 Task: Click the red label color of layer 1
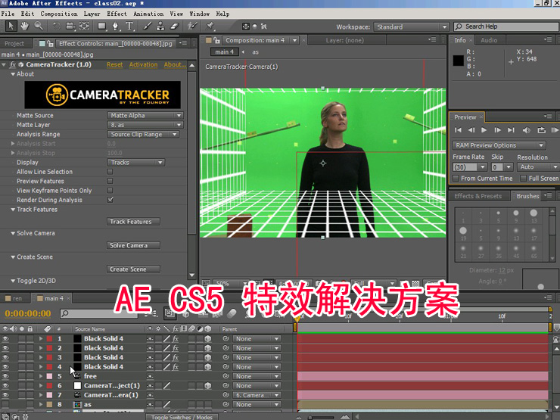pyautogui.click(x=50, y=339)
